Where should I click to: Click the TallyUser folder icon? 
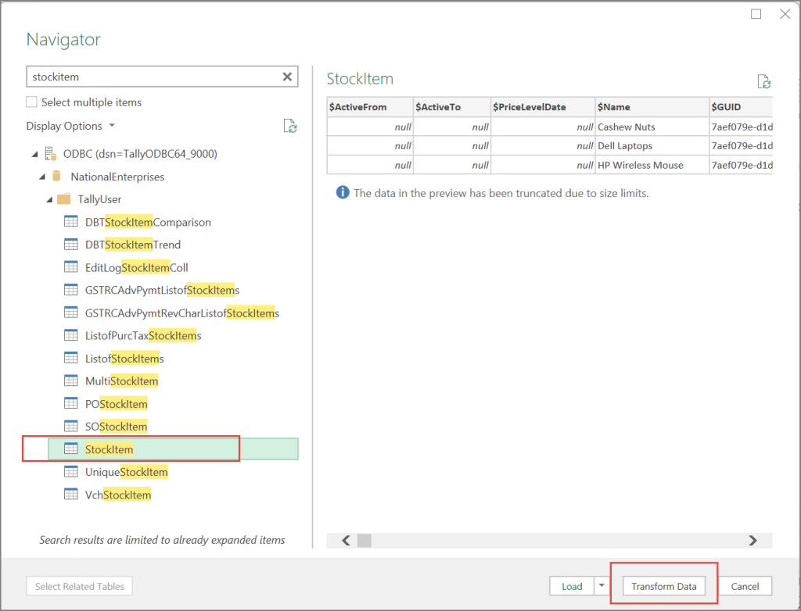click(x=65, y=199)
